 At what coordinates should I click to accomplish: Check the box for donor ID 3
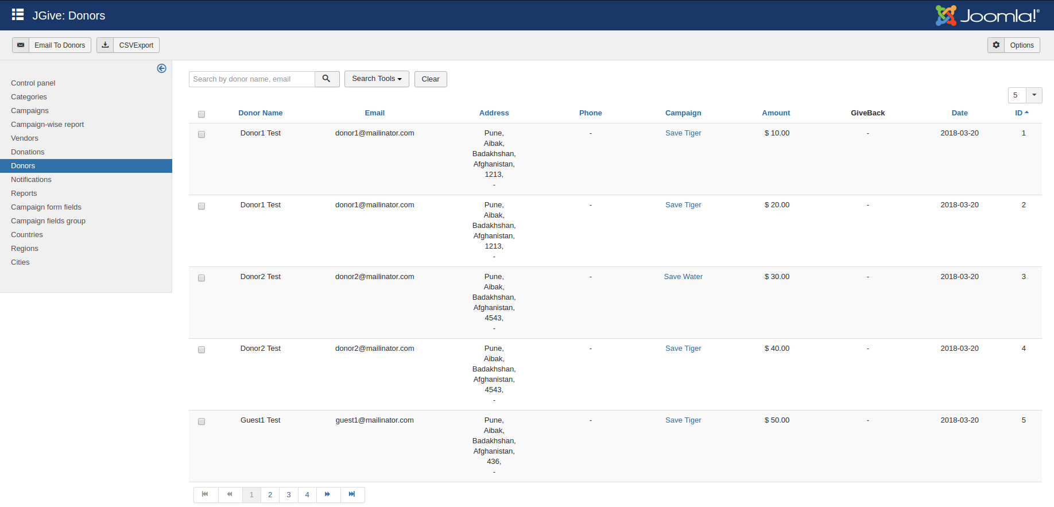(x=201, y=278)
